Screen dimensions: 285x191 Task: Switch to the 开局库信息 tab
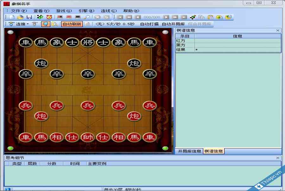(189, 151)
